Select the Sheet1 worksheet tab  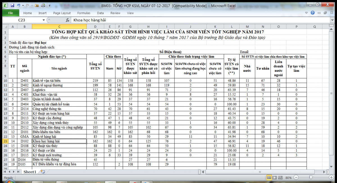(x=30, y=172)
